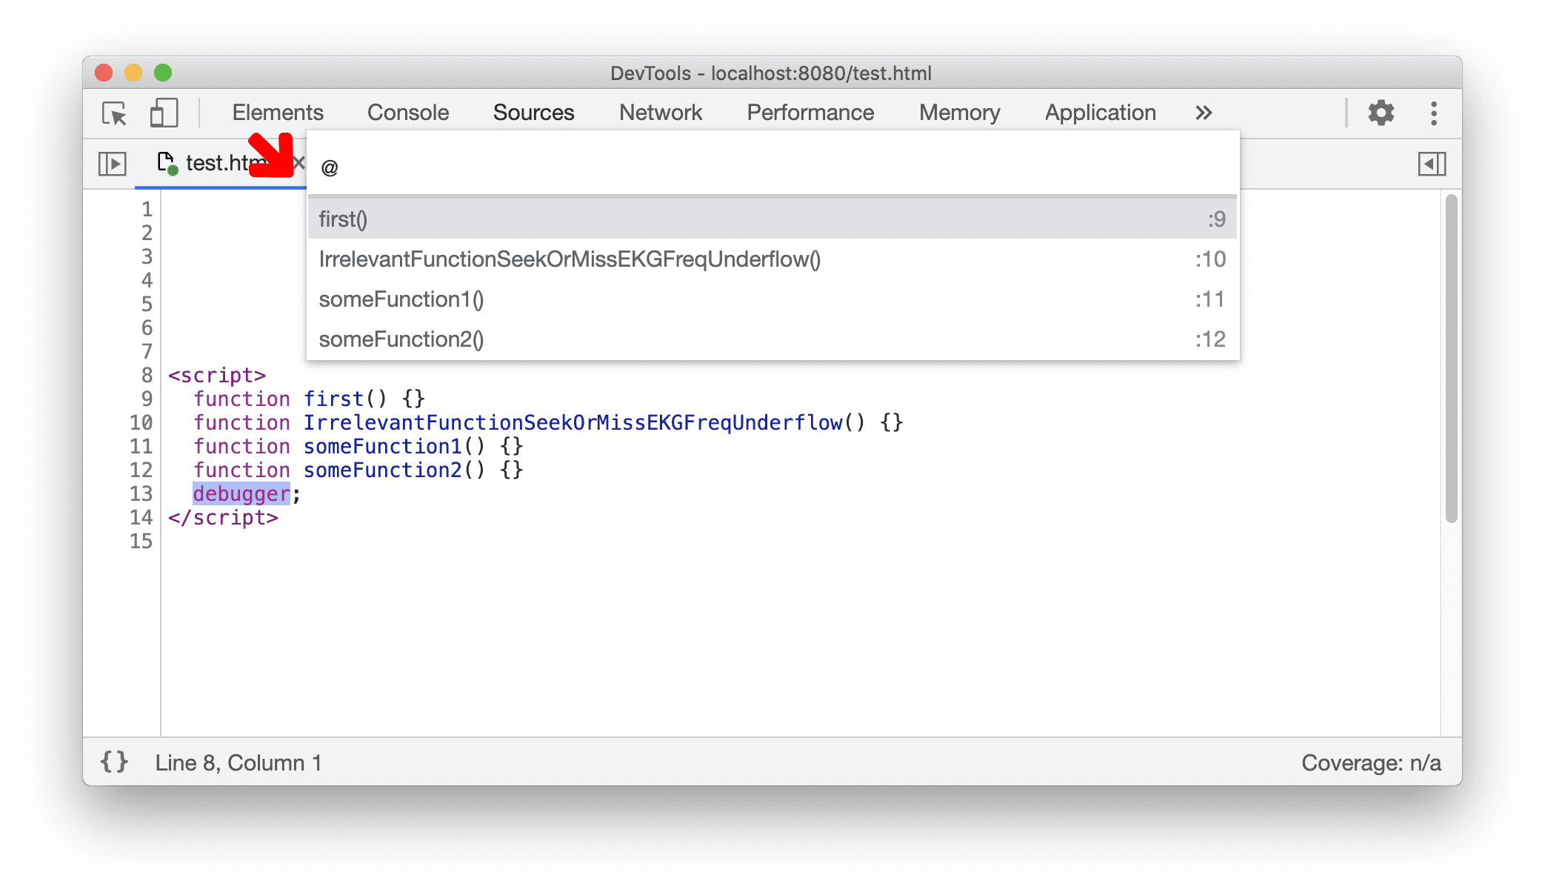Click the run/play script panel icon

(112, 164)
